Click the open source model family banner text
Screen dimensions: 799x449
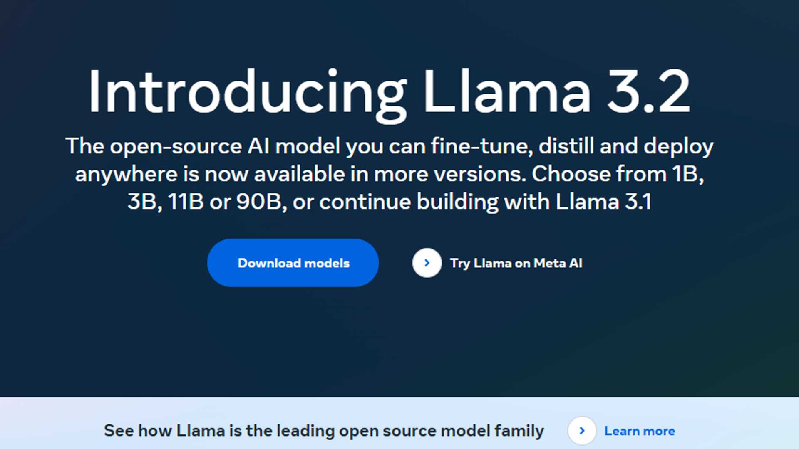tap(324, 431)
